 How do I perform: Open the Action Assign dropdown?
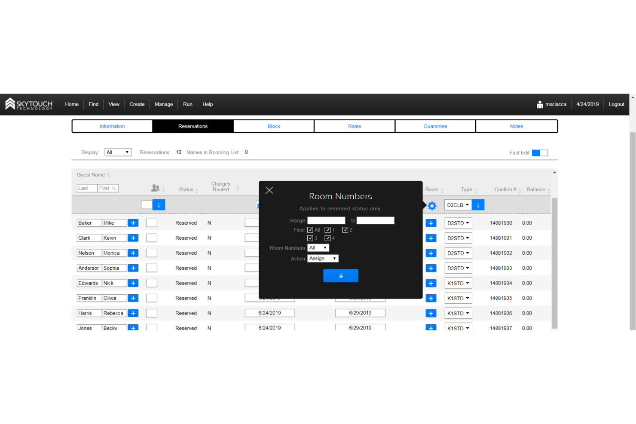click(323, 259)
